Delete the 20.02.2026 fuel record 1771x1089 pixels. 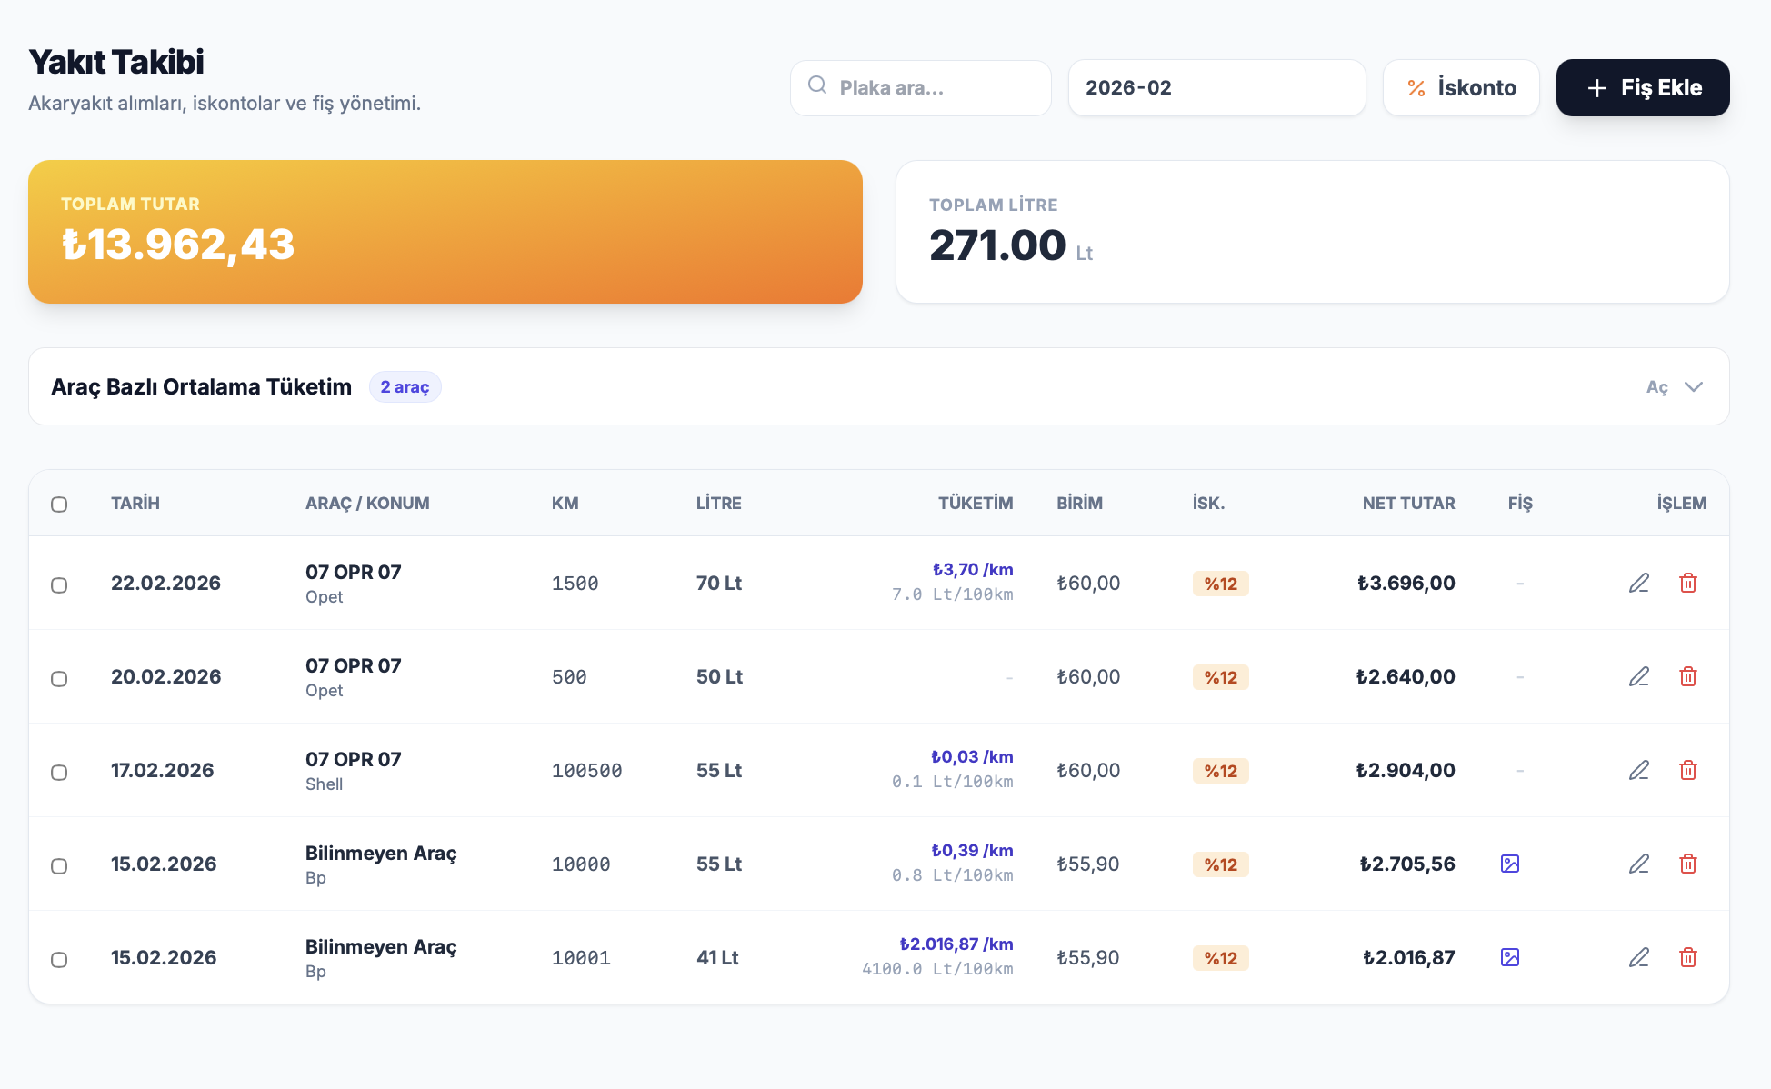[x=1688, y=676]
